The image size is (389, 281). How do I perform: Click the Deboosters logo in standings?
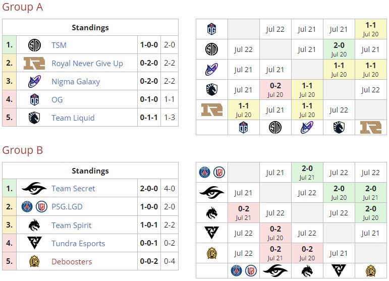(34, 261)
